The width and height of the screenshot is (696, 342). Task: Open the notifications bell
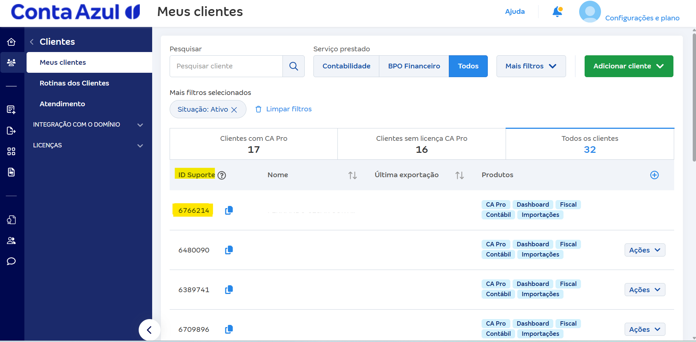point(557,12)
